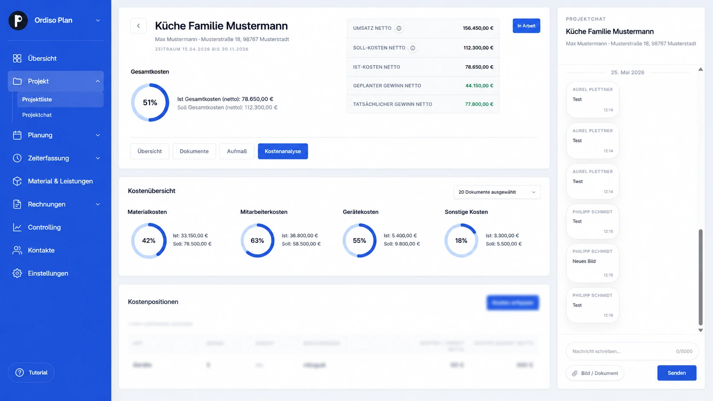713x401 pixels.
Task: Attach file via Bild / Dokument button
Action: pyautogui.click(x=595, y=373)
